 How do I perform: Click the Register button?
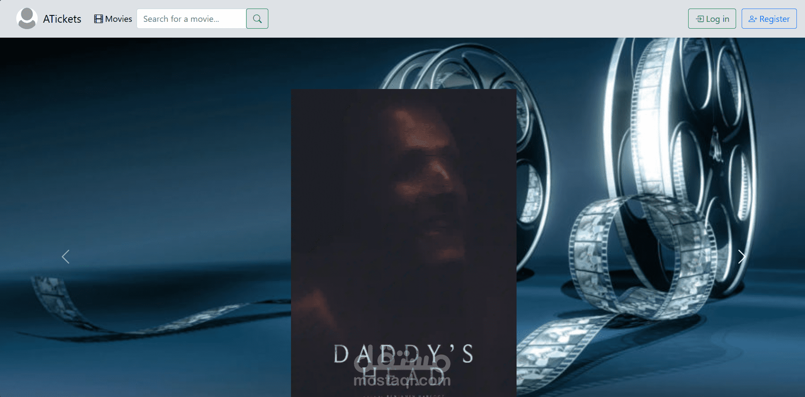point(769,19)
